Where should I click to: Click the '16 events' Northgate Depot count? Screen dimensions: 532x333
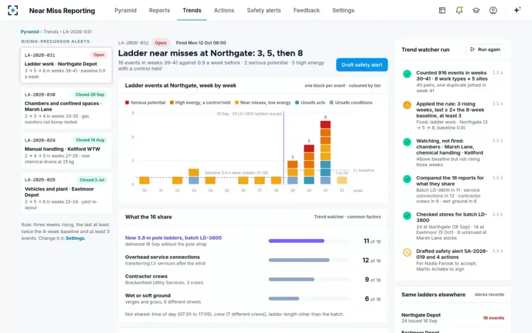(x=493, y=318)
